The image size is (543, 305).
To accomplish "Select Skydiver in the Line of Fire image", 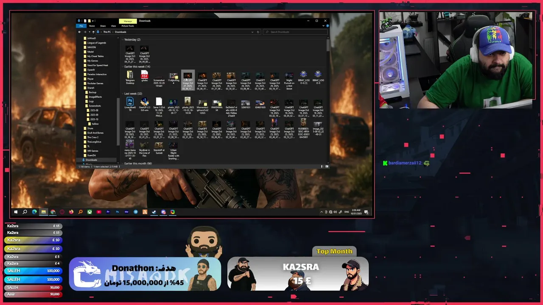I will (x=144, y=150).
